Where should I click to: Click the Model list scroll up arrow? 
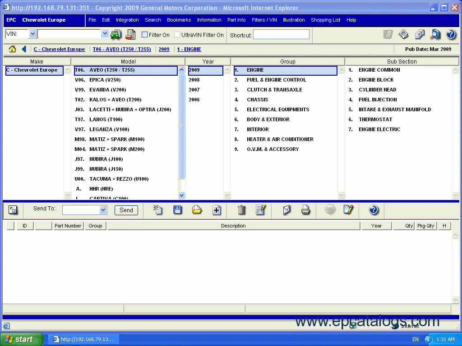pyautogui.click(x=181, y=70)
